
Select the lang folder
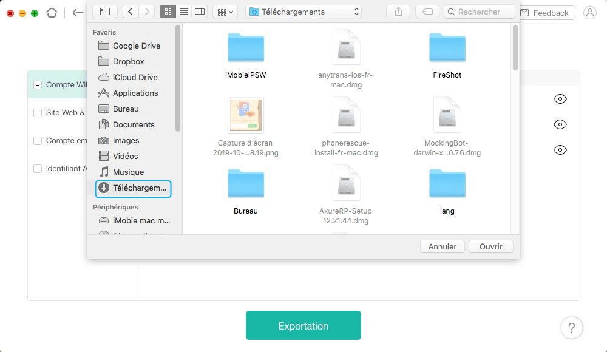[447, 192]
